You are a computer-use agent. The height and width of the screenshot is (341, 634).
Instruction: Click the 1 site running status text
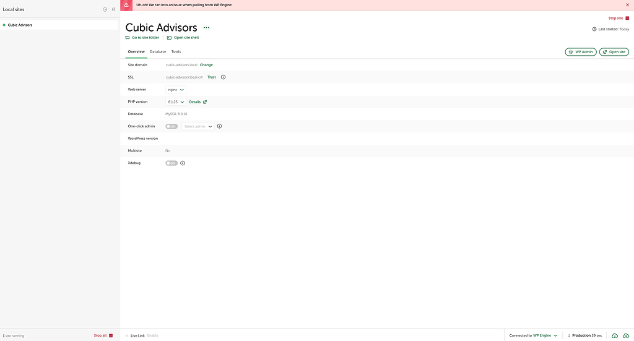click(x=14, y=336)
